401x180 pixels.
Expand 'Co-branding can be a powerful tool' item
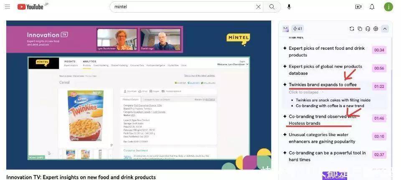click(x=327, y=156)
